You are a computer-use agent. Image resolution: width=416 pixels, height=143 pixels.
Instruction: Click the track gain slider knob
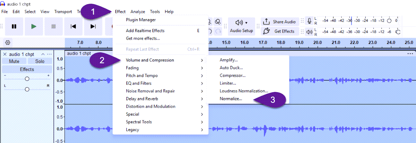click(27, 79)
